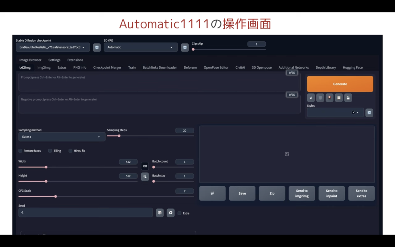Randomize seed using the dice icon
The width and height of the screenshot is (395, 247).
[x=160, y=213]
